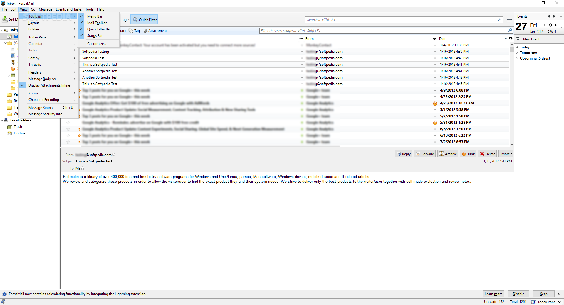Expand the Tomorrow section
This screenshot has width=564, height=305.
coord(517,53)
